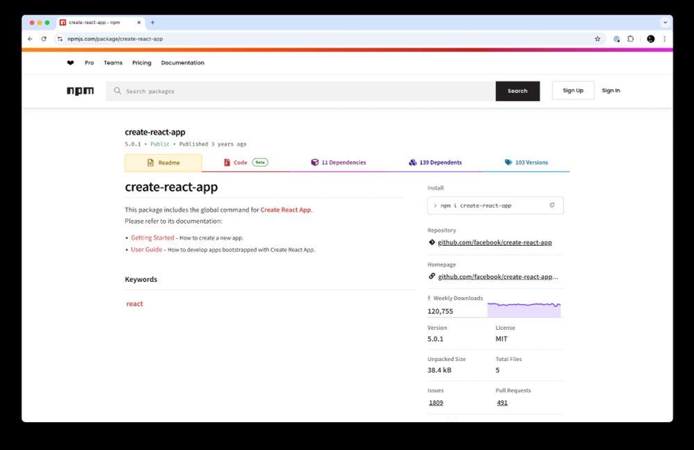Click the site information icon in address bar

60,39
